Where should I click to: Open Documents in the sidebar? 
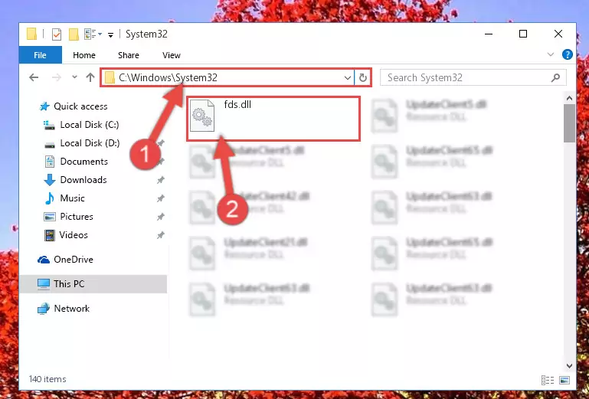pyautogui.click(x=76, y=162)
